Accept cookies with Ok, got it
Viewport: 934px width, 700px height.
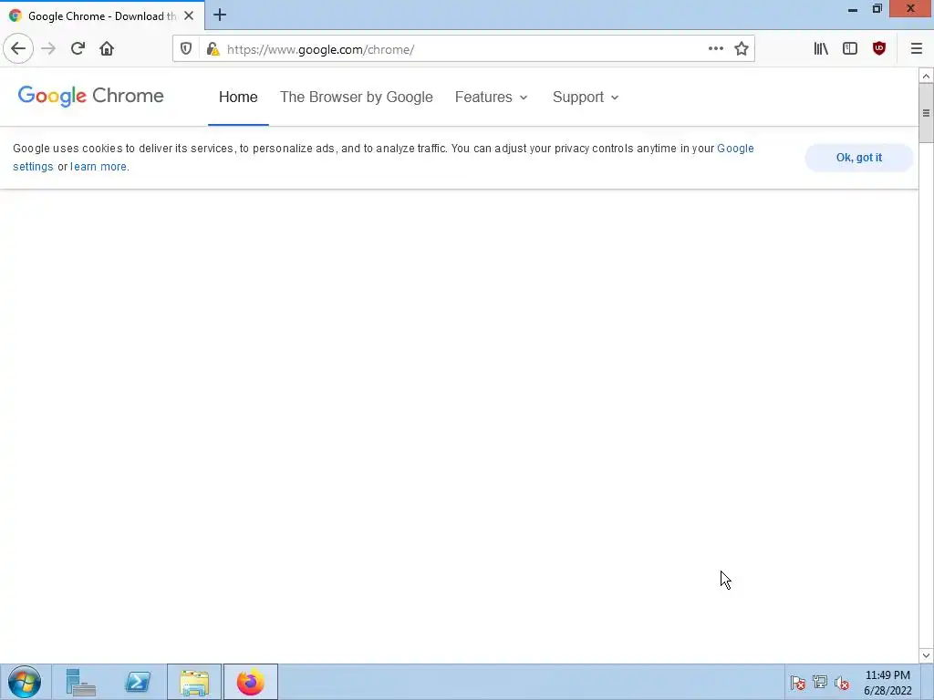859,158
